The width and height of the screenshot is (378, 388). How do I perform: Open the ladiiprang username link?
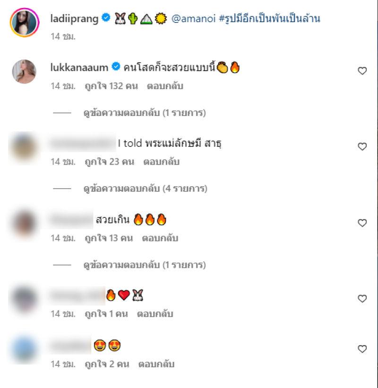tap(74, 19)
